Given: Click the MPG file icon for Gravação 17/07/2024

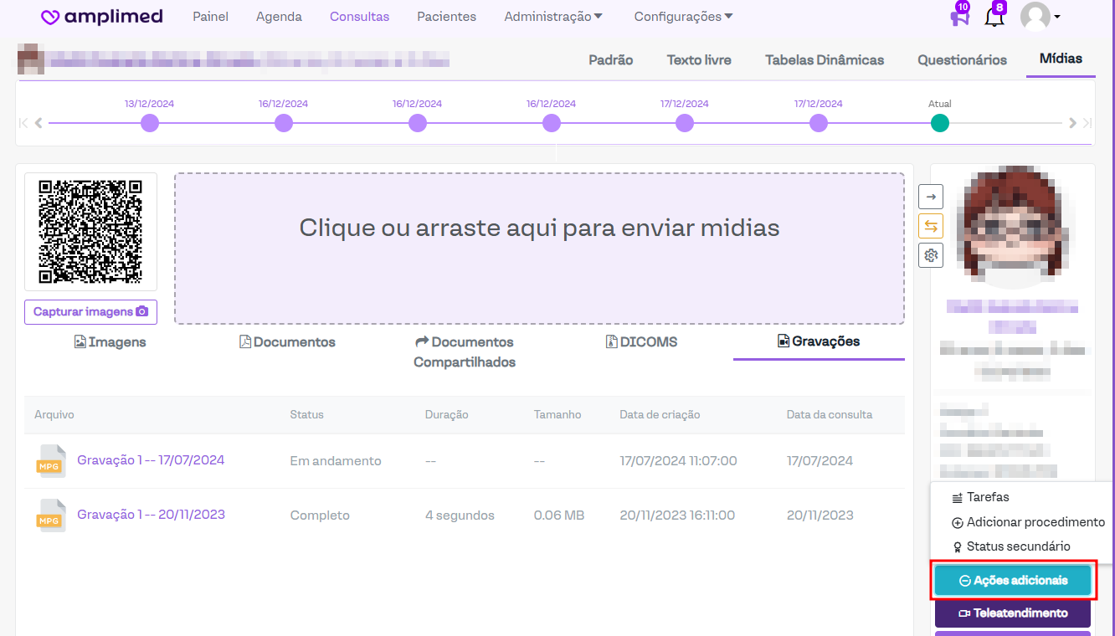Looking at the screenshot, I should tap(50, 461).
